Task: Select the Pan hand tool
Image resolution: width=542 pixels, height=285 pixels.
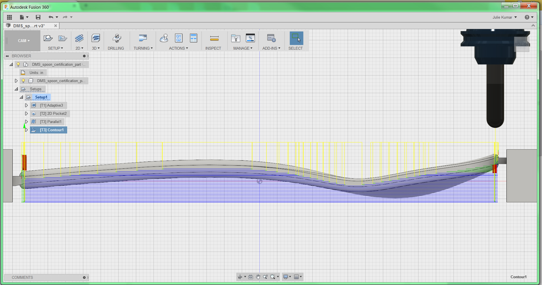Action: [x=258, y=277]
